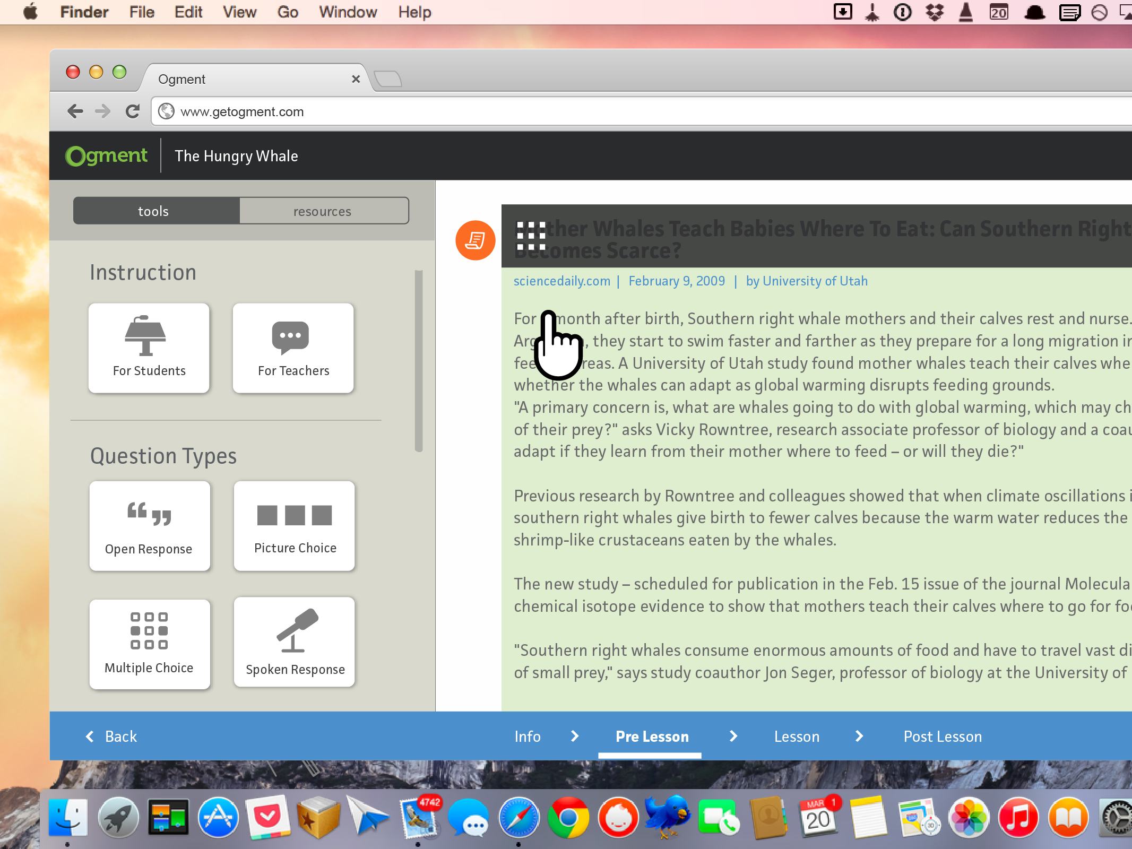The image size is (1132, 849).
Task: Click the chevron after Info
Action: (575, 736)
